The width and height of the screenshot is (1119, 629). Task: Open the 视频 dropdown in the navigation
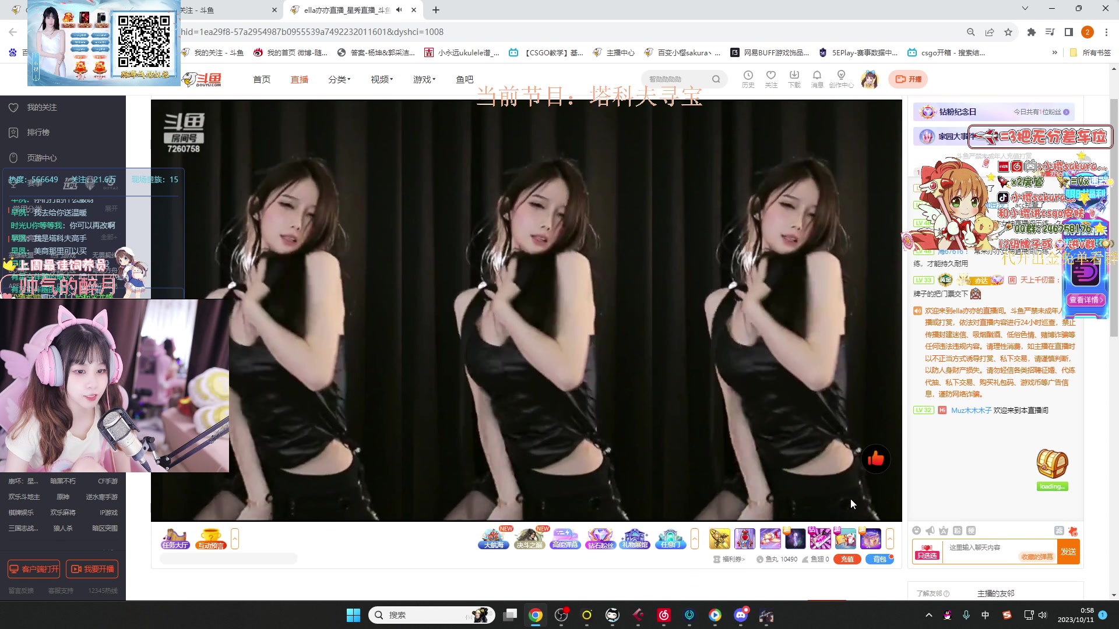point(381,79)
